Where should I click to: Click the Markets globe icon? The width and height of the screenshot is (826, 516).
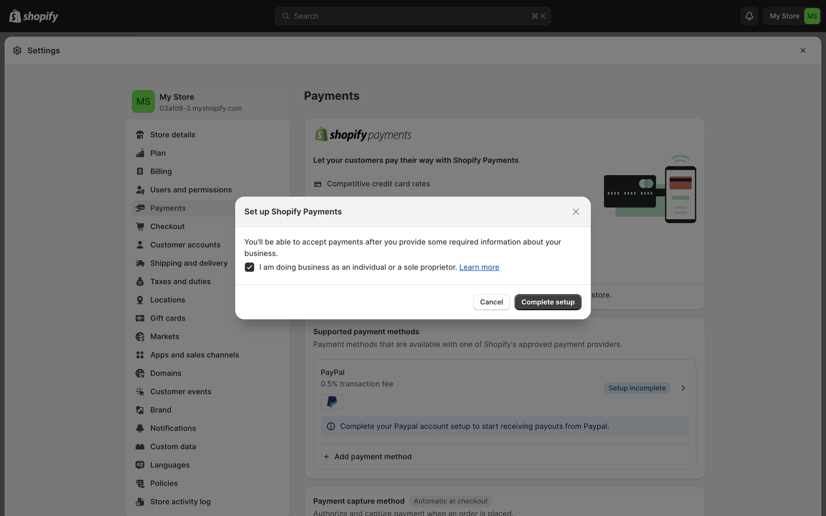pyautogui.click(x=140, y=337)
